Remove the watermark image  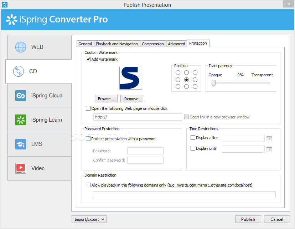[x=131, y=99]
